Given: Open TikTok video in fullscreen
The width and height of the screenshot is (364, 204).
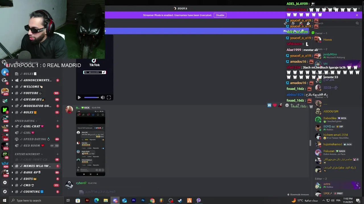Looking at the screenshot, I should 109,97.
